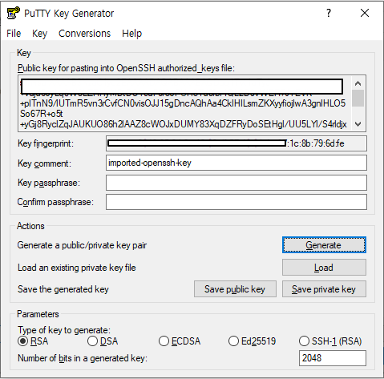The image size is (384, 379).
Task: Select the RSA key type
Action: click(x=33, y=341)
